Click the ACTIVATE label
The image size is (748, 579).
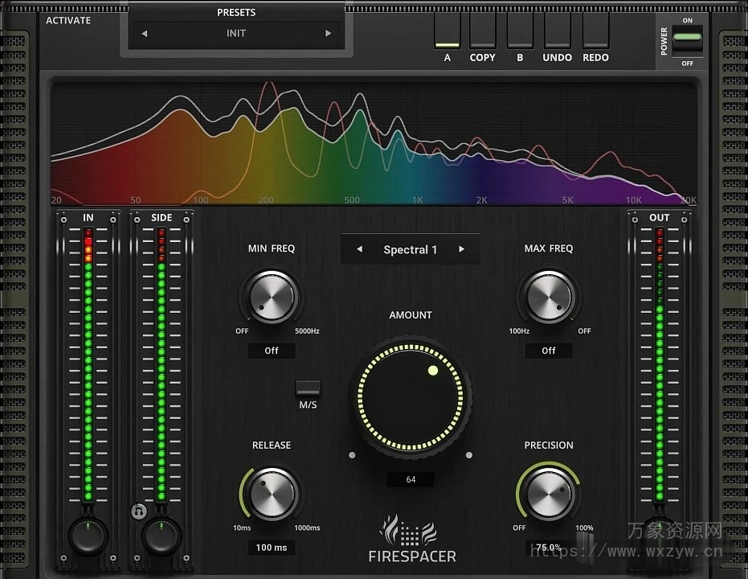(68, 20)
